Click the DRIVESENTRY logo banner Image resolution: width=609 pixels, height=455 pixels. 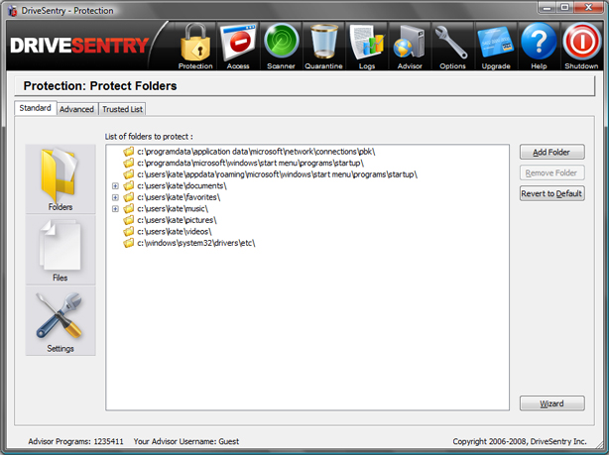point(79,46)
